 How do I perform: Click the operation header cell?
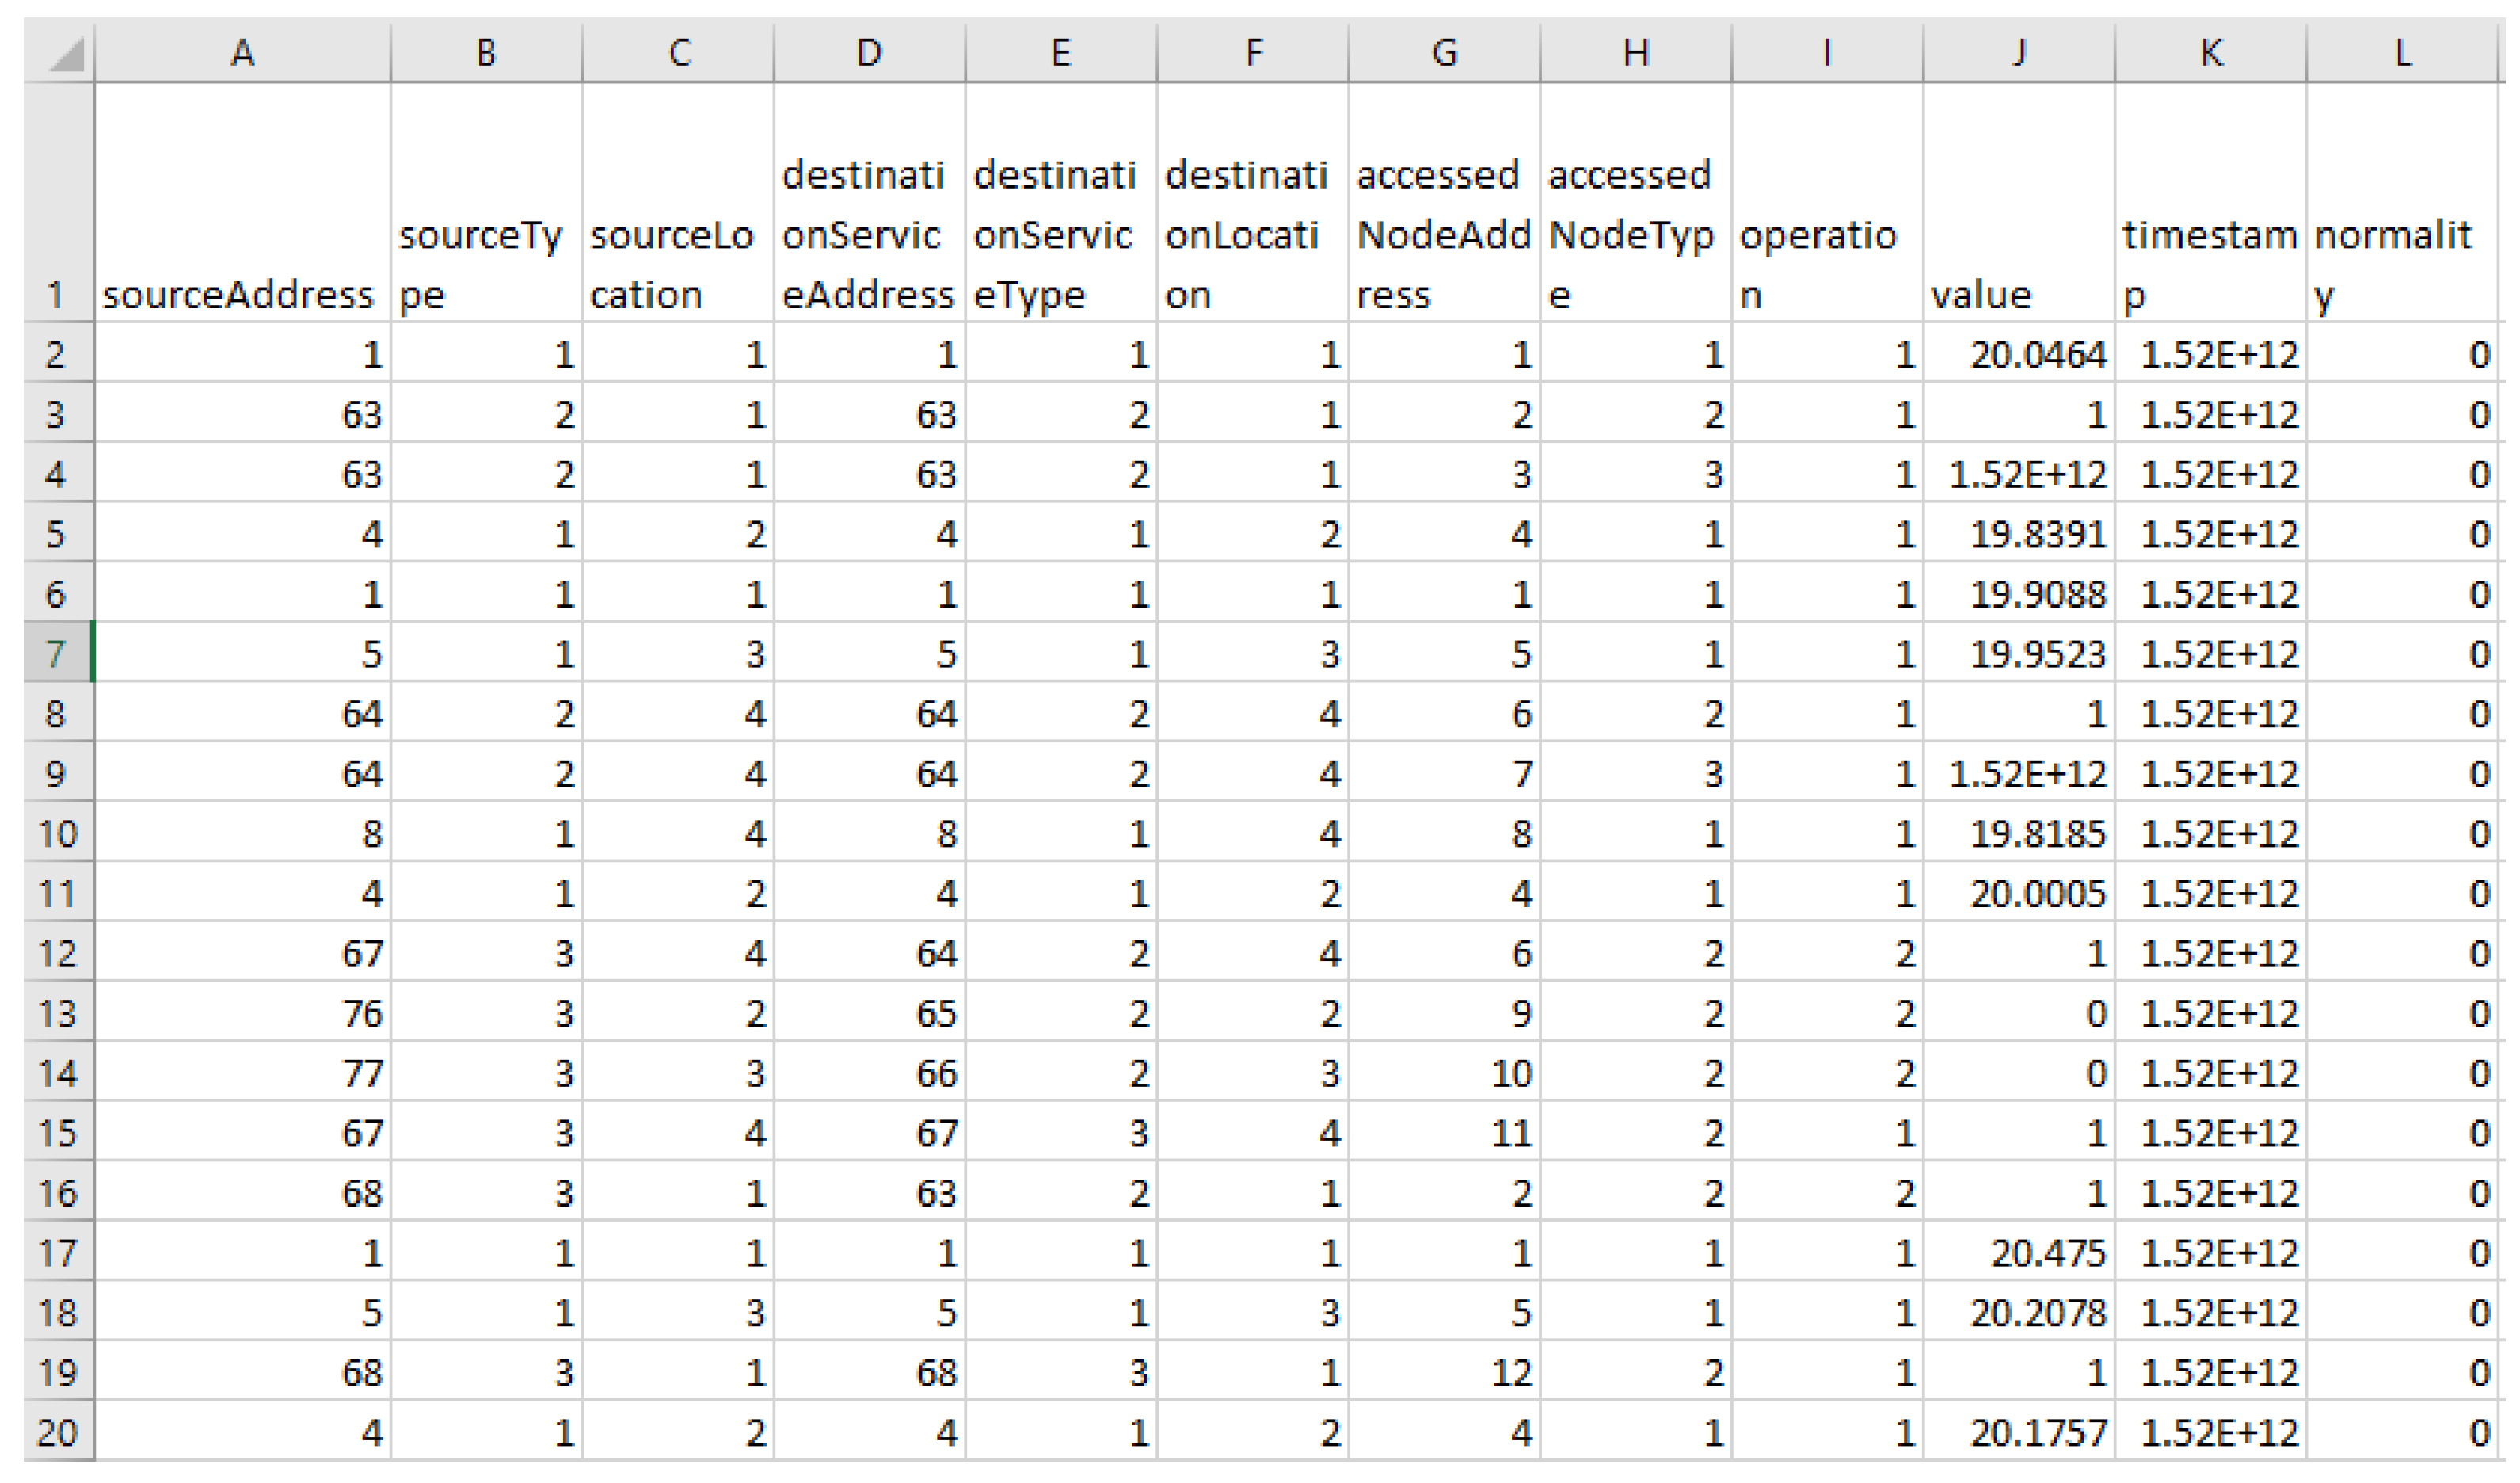coord(1826,203)
